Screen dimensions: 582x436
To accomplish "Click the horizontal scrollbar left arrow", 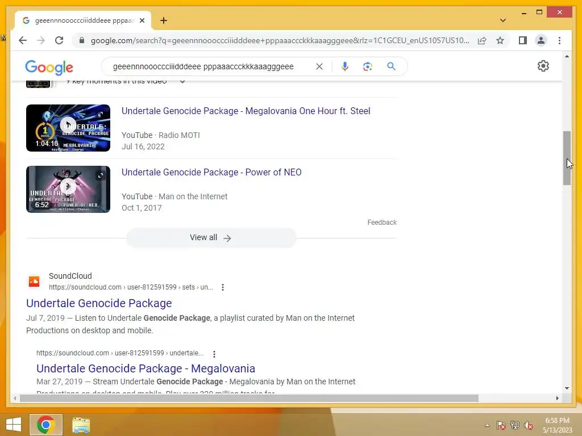I will pyautogui.click(x=15, y=398).
